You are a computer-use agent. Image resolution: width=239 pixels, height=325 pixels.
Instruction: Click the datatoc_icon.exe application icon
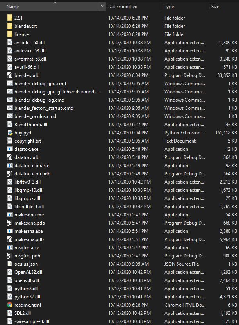(x=10, y=166)
